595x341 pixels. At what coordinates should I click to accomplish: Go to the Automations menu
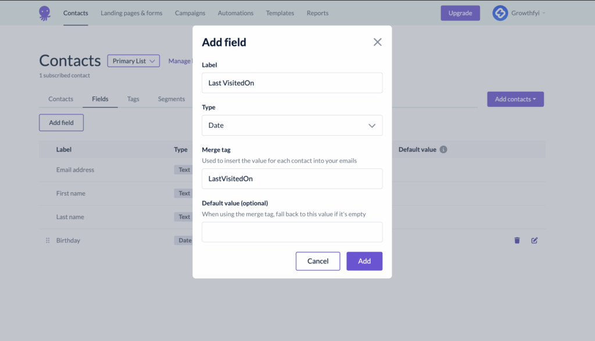235,13
